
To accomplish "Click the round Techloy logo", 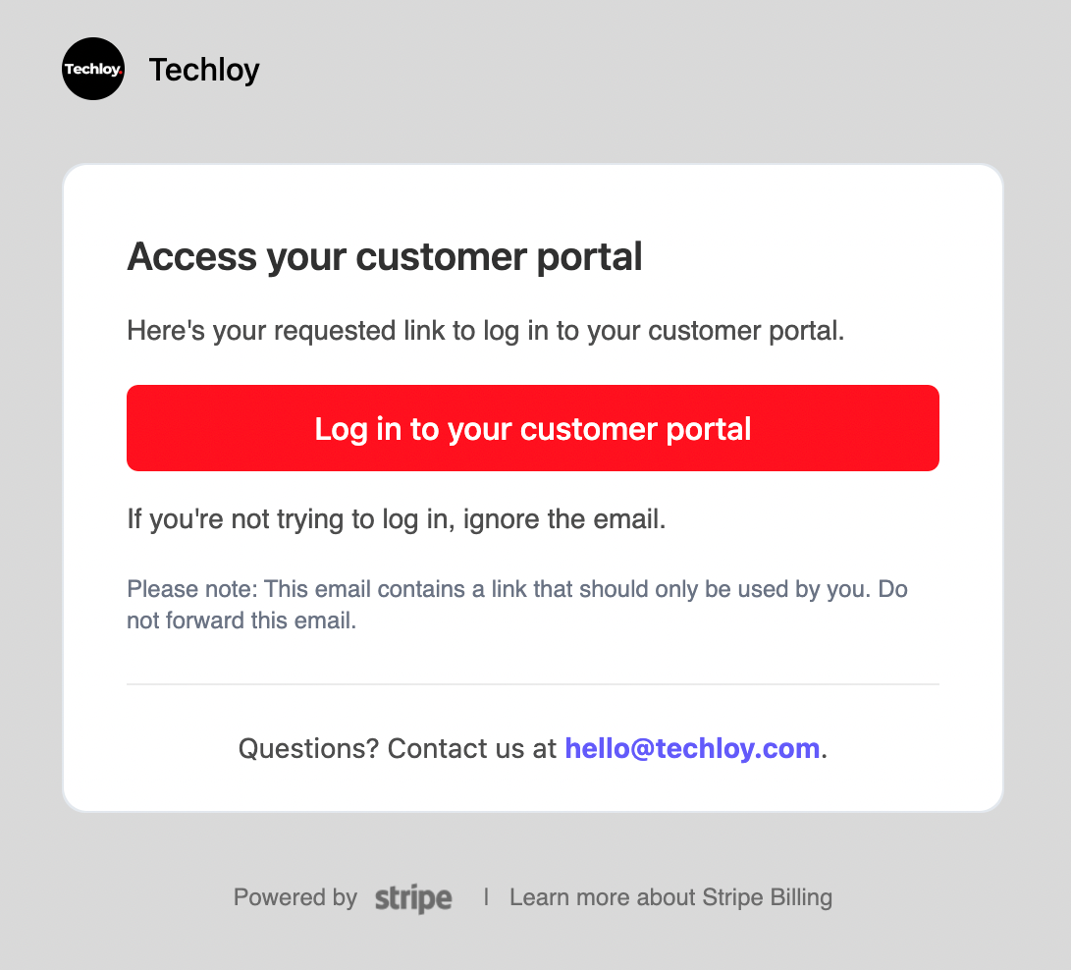I will pos(93,69).
